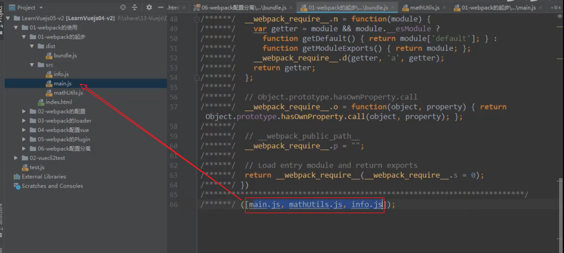Close the 06-webpack配置分离 bundle.js tab
This screenshot has height=253, width=564.
[291, 8]
